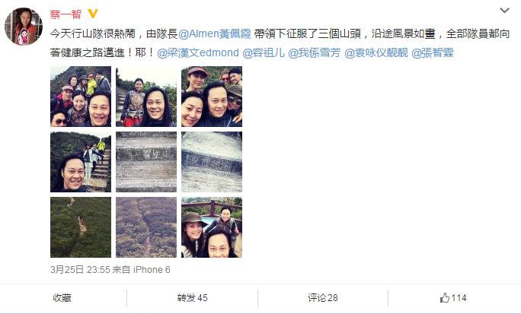Go to @我係雪芳 mention

tap(315, 52)
